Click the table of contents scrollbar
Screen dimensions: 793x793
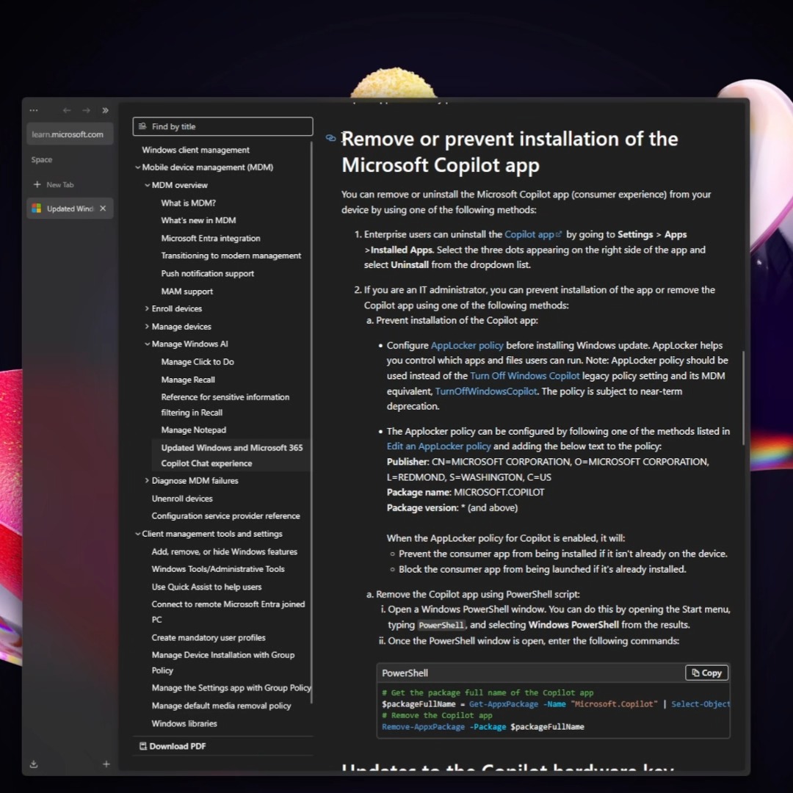(311, 422)
